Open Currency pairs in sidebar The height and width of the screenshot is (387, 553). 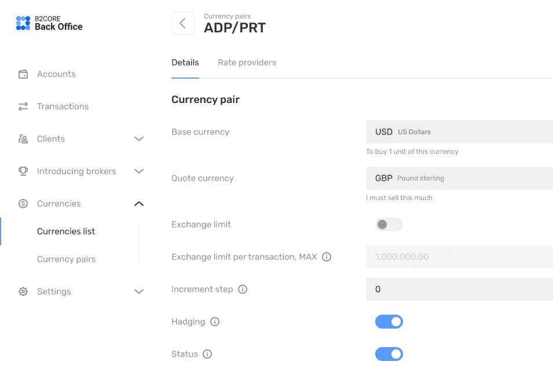tap(67, 259)
